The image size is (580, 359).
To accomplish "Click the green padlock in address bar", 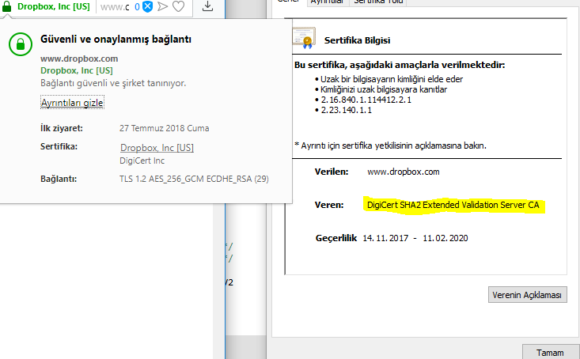I will [6, 6].
